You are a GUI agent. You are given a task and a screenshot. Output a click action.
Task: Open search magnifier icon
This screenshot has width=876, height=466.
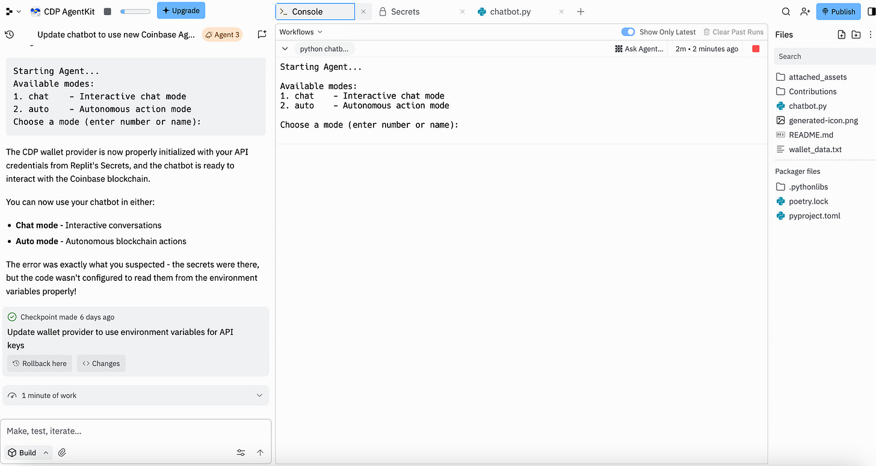click(x=786, y=11)
